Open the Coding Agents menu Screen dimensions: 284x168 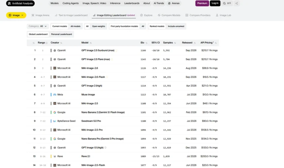70,3
